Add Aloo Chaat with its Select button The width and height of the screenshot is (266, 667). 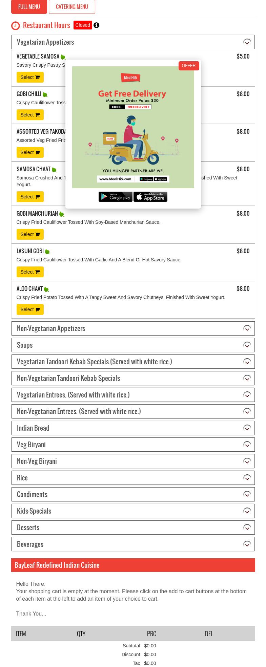30,309
